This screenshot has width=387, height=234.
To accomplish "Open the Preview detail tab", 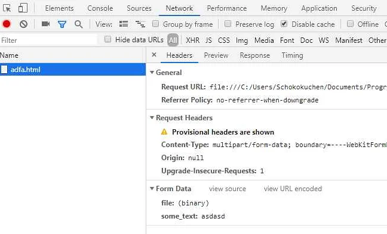I will click(x=216, y=55).
